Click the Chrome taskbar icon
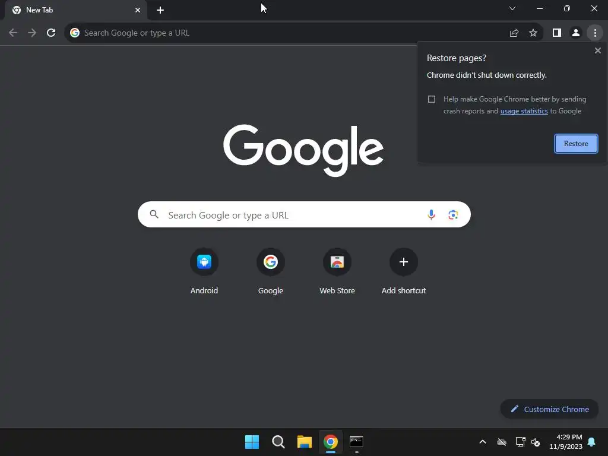The height and width of the screenshot is (456, 608). 330,442
